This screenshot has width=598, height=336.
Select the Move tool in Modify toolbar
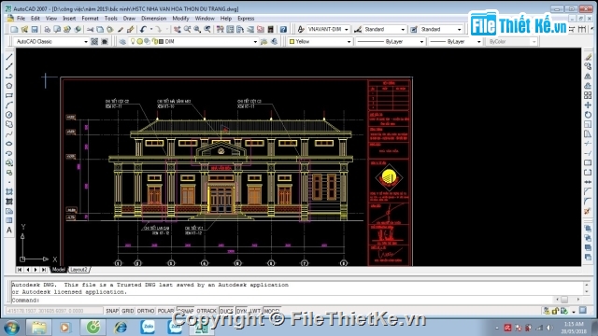coord(588,105)
